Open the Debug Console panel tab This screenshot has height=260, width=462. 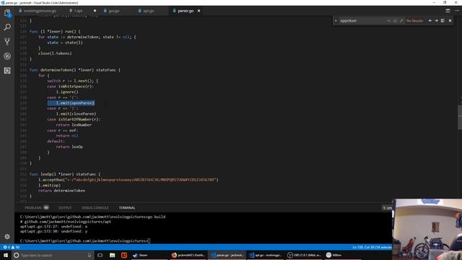(x=95, y=207)
